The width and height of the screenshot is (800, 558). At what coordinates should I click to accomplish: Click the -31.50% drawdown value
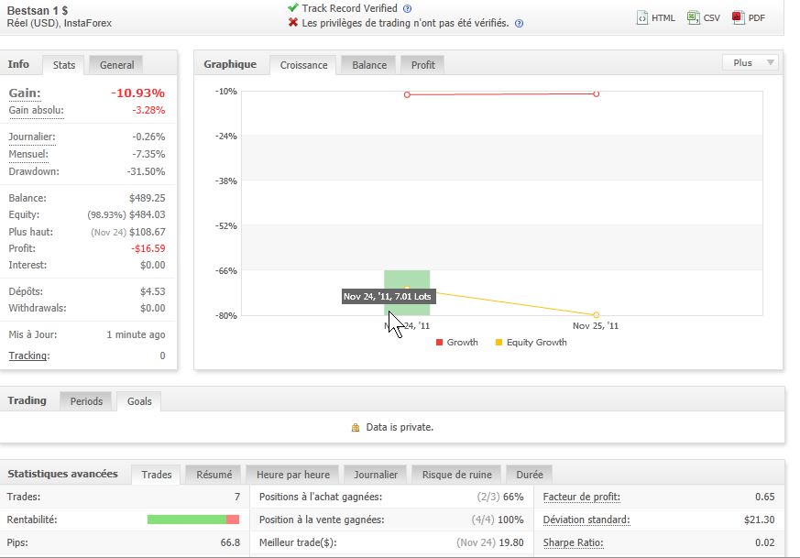click(146, 171)
